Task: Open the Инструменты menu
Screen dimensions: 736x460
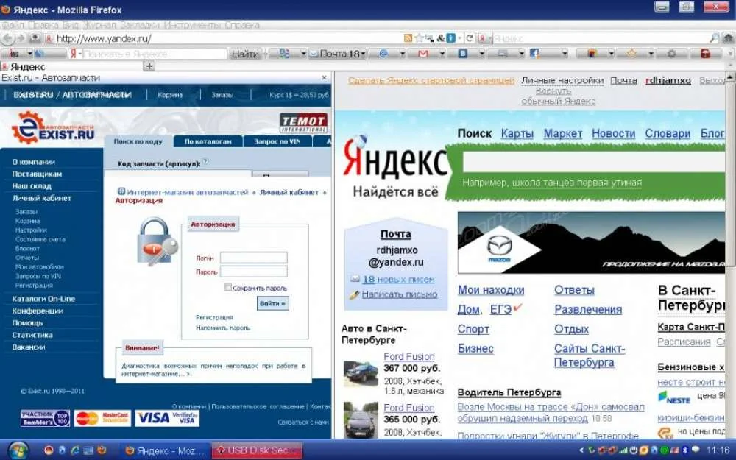Action: coord(192,25)
